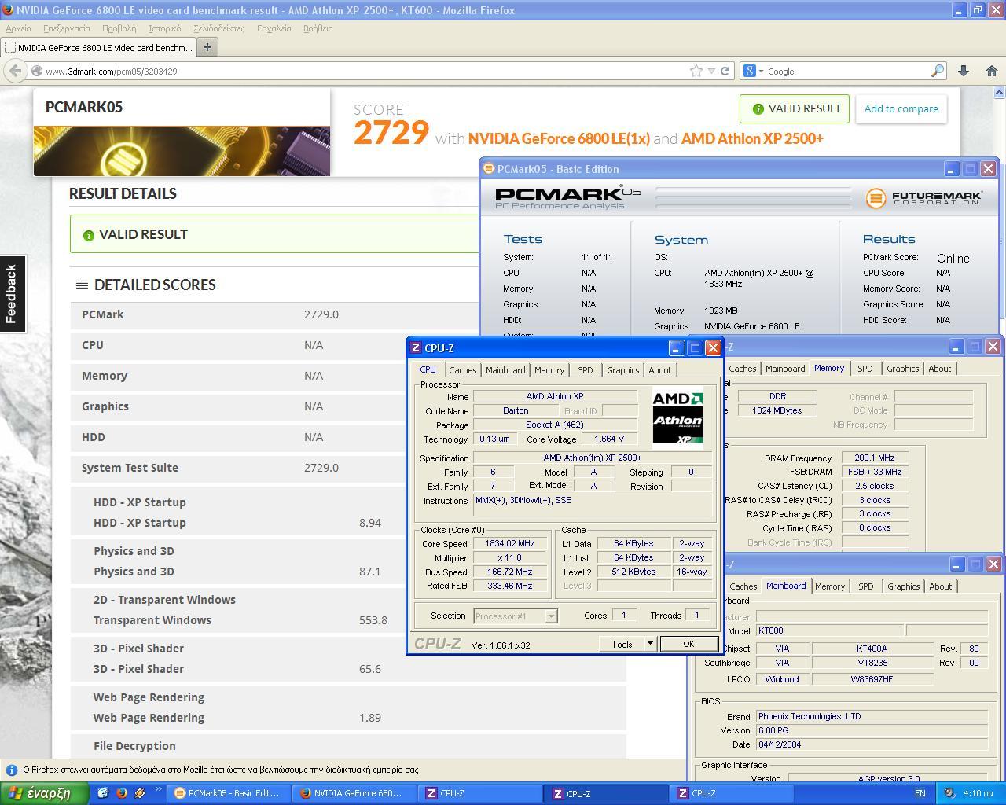Screen dimensions: 1006x805
Task: Bookmark this page with the star icon
Action: [x=696, y=71]
